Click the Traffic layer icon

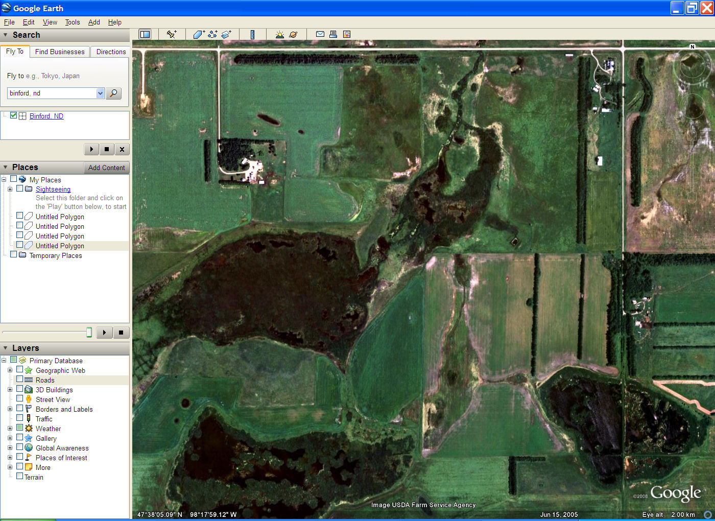click(x=29, y=419)
